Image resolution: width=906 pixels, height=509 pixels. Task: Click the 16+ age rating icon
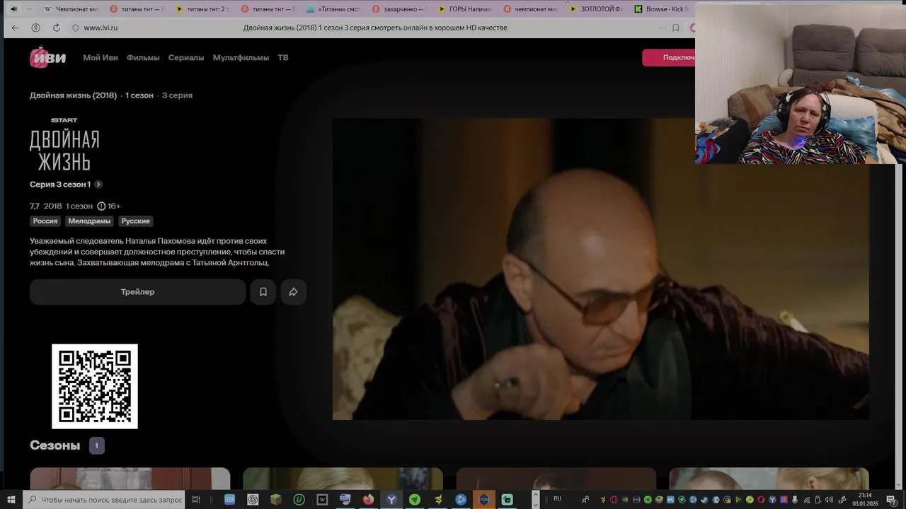pos(108,206)
